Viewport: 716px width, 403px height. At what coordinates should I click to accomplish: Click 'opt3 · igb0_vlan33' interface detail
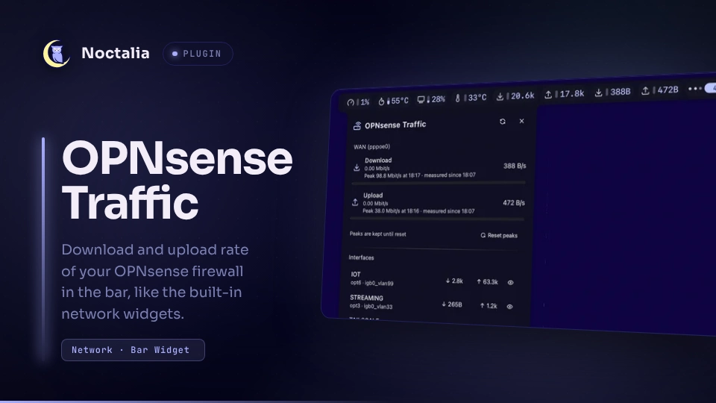pyautogui.click(x=371, y=306)
